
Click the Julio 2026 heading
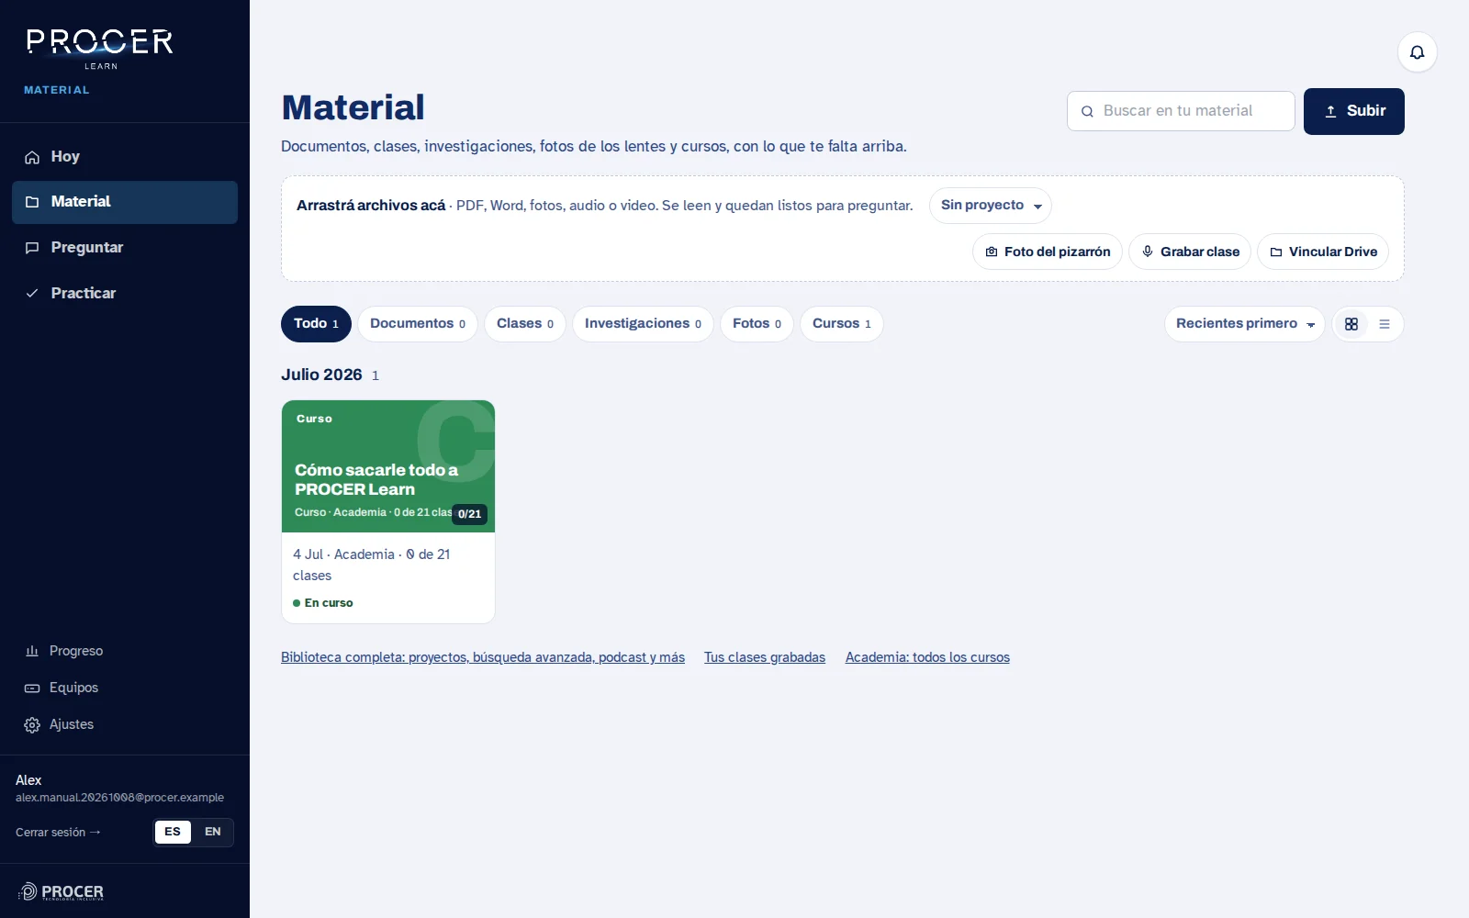click(x=321, y=375)
